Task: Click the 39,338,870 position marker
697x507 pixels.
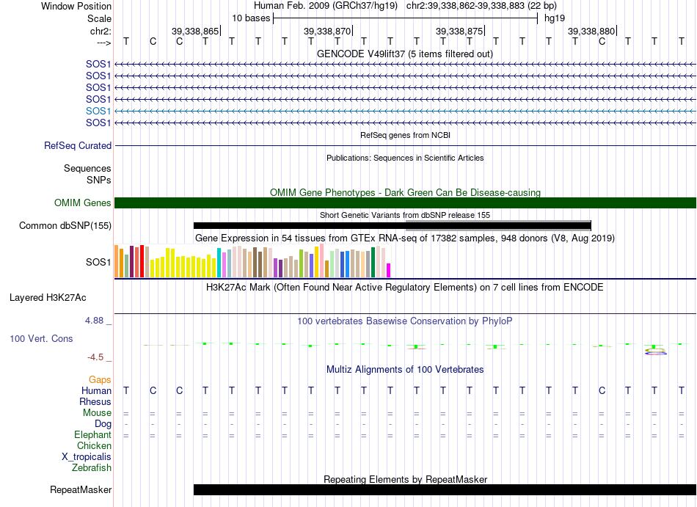Action: point(328,31)
